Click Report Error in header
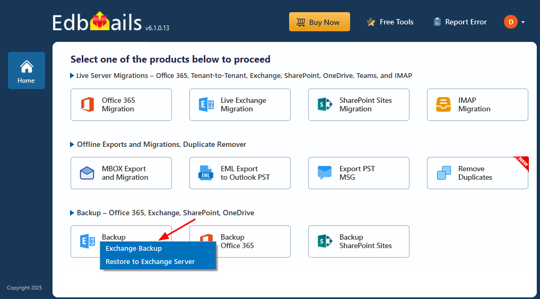The width and height of the screenshot is (540, 299). click(460, 22)
